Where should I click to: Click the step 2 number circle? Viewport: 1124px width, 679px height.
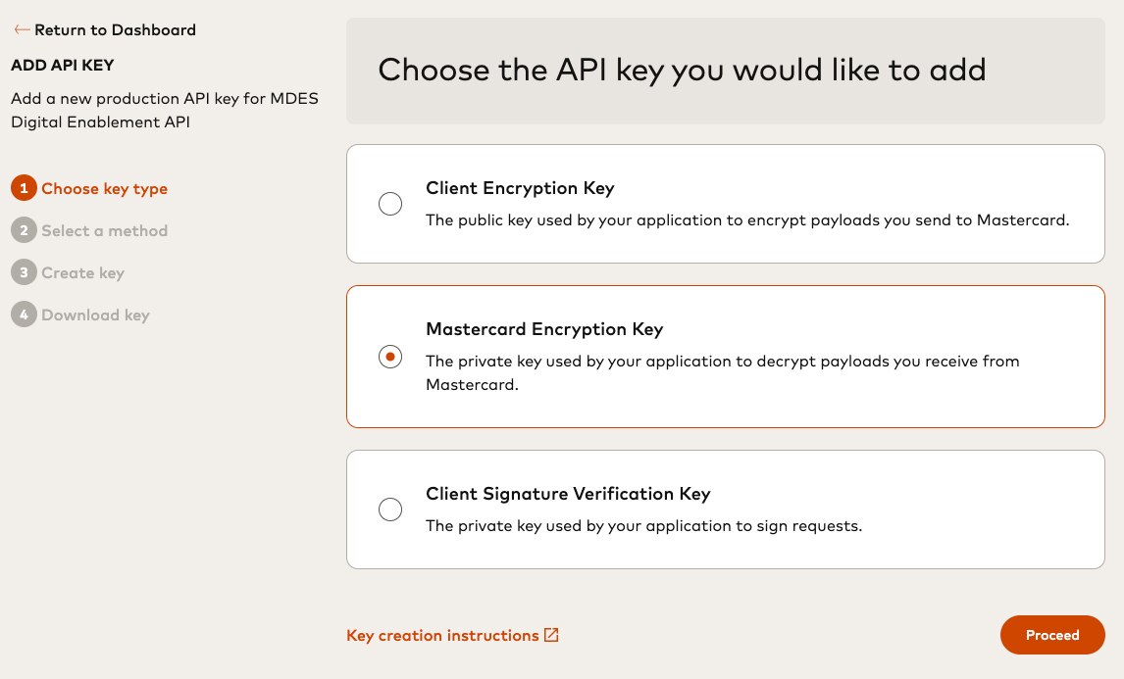coord(24,230)
